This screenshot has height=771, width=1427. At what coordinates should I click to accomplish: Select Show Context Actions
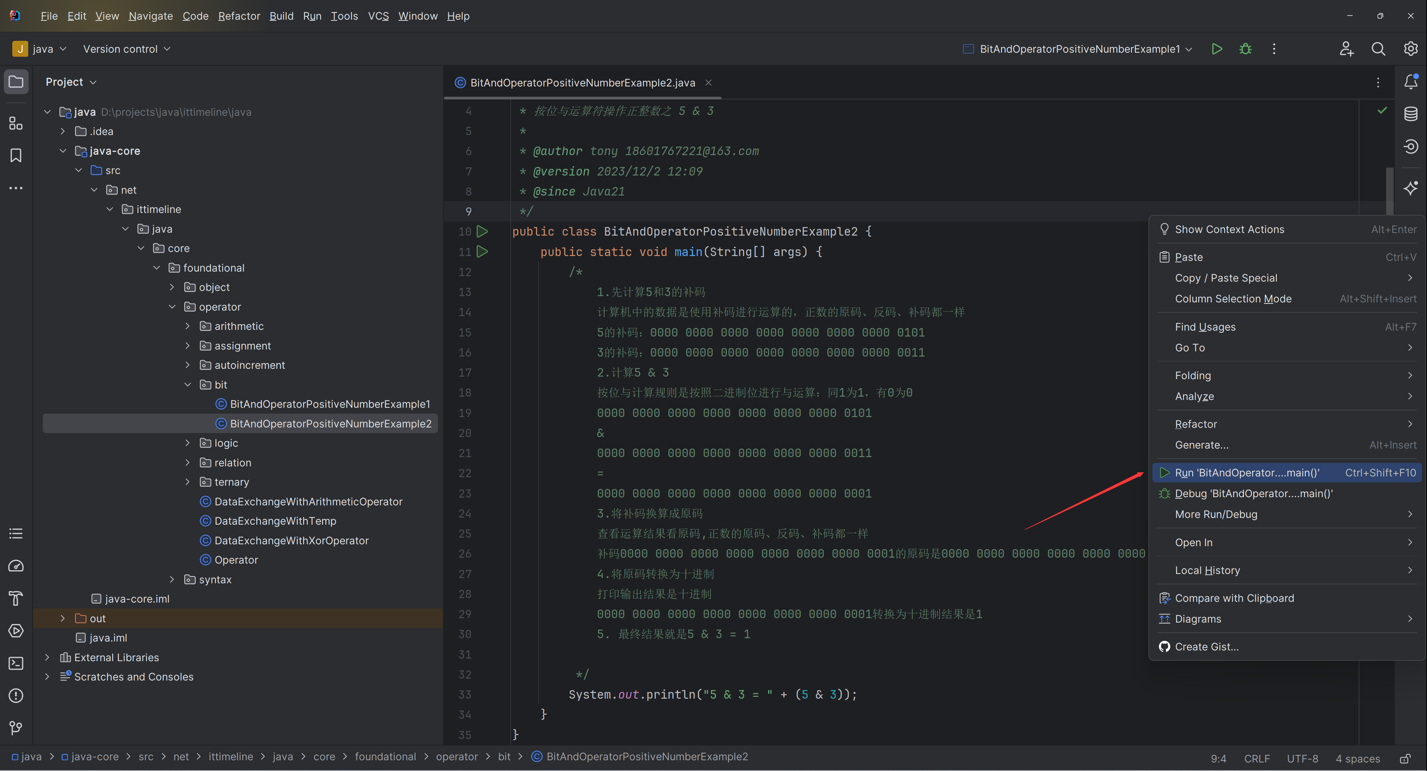coord(1287,229)
